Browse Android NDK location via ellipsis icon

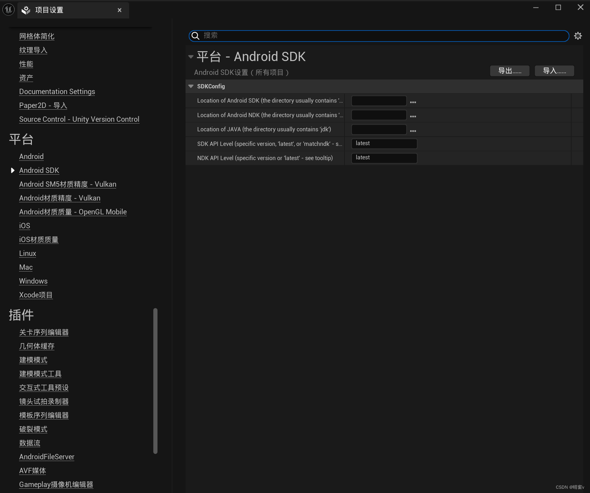413,116
